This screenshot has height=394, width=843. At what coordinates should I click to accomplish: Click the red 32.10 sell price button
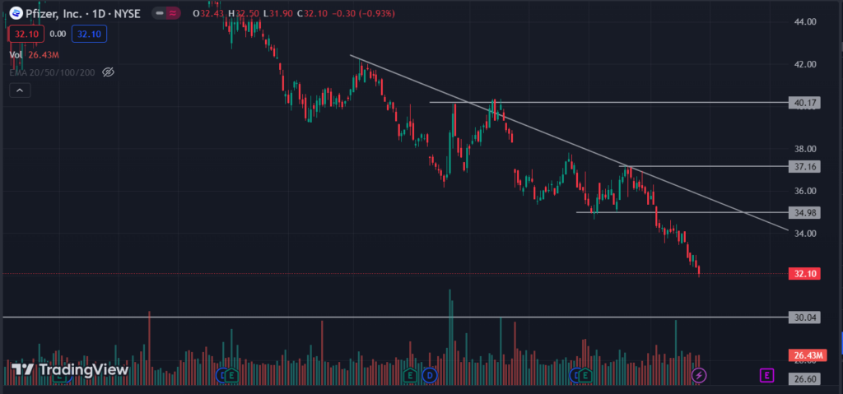coord(26,34)
